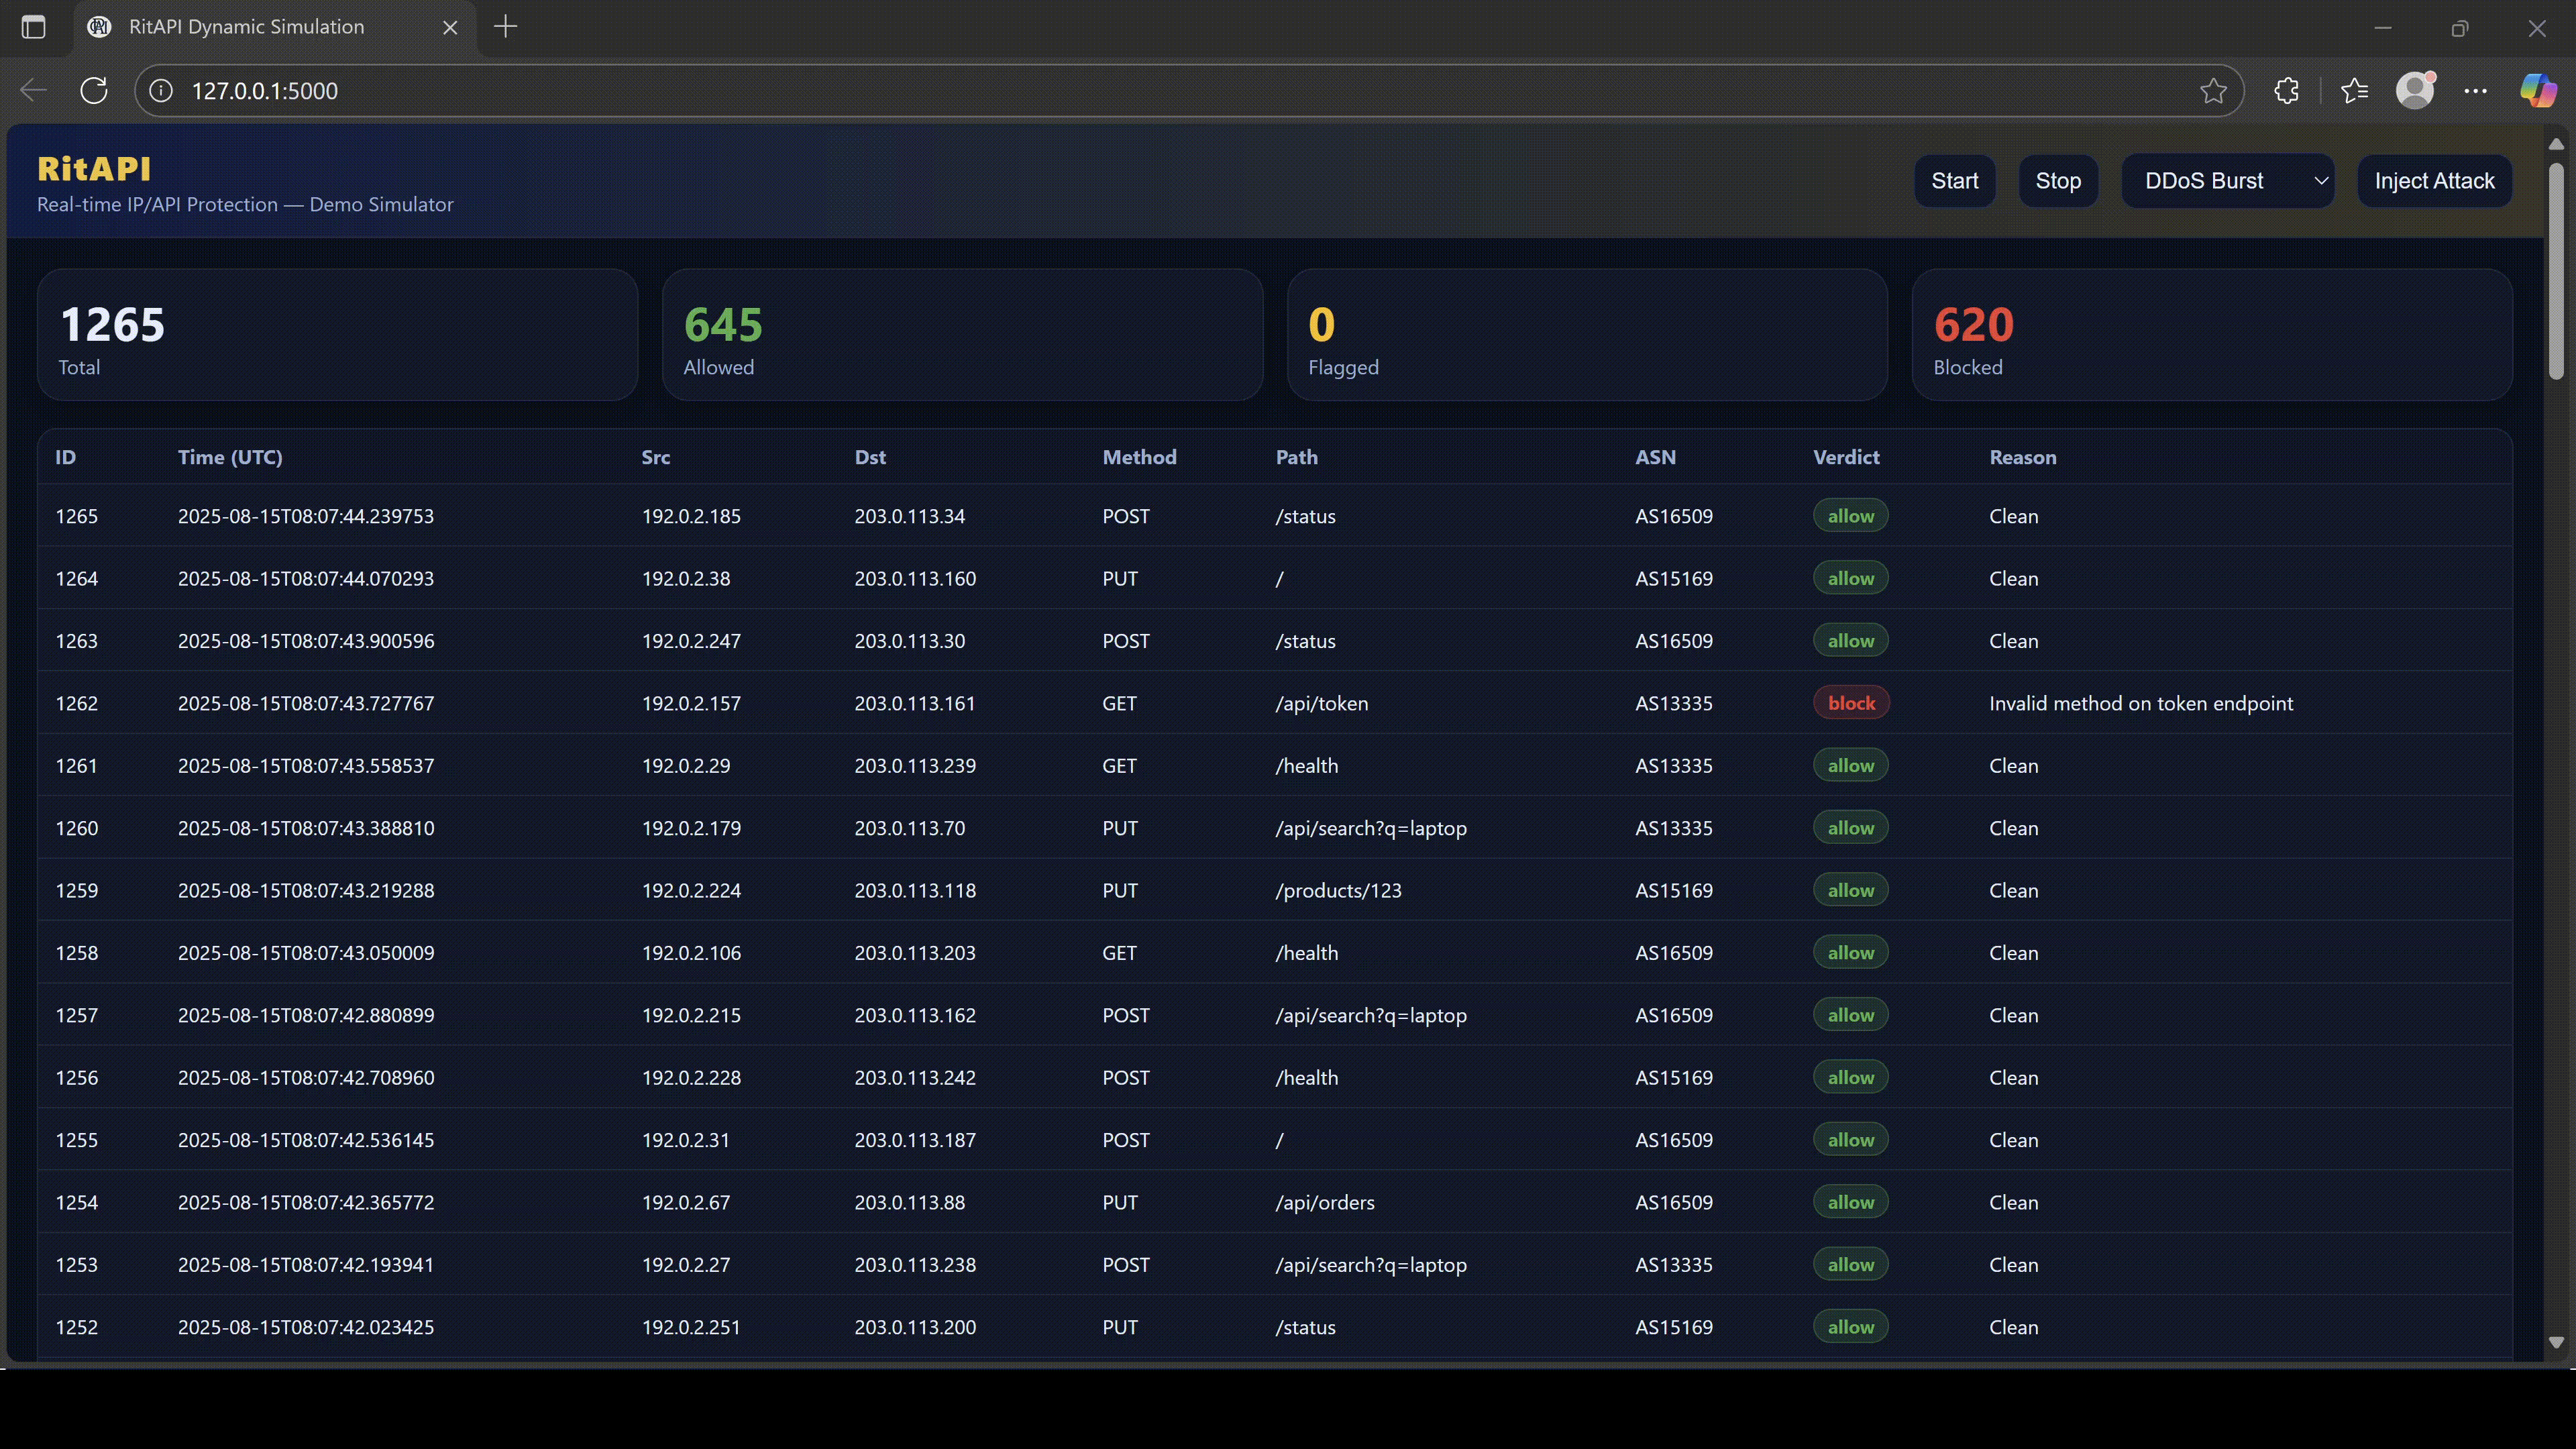Stop the simulation
The width and height of the screenshot is (2576, 1449).
point(2059,180)
